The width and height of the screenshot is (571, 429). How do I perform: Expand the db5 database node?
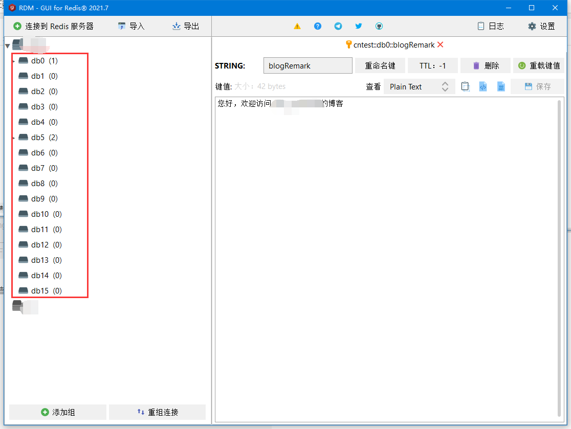(x=14, y=137)
